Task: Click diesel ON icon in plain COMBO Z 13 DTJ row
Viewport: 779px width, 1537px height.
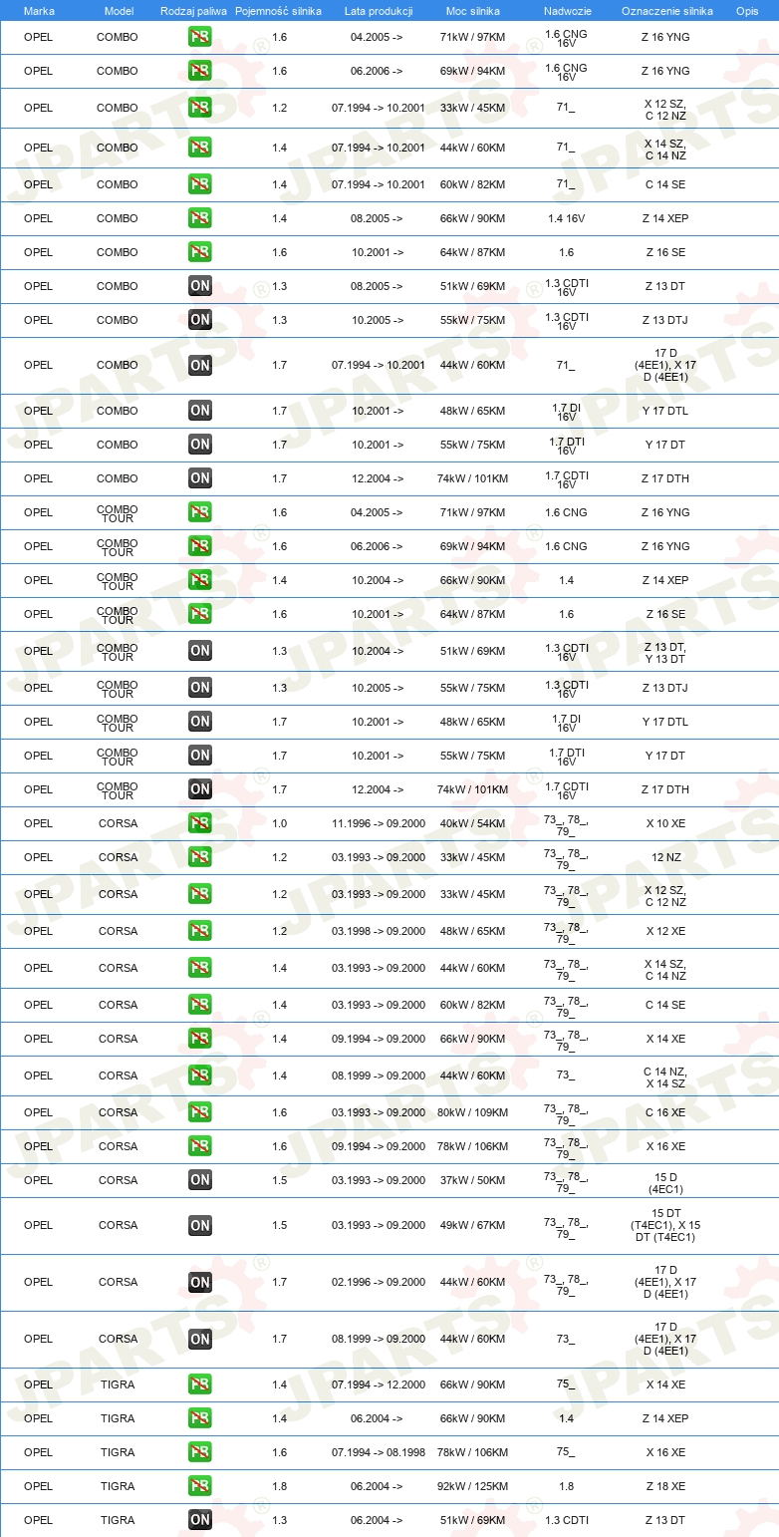Action: coord(200,320)
